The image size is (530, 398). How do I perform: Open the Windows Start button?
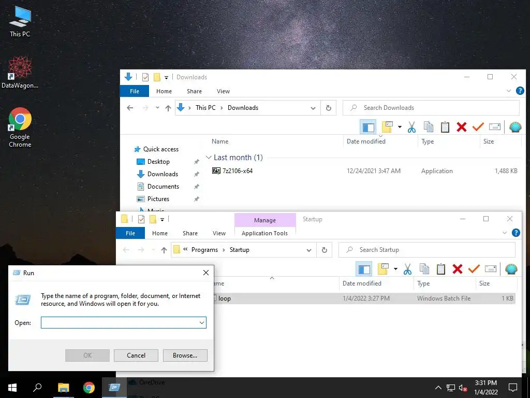click(x=12, y=388)
